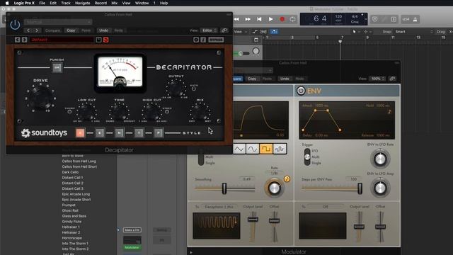
Task: Go to previous setting in Decapitator header
Action: (28, 30)
